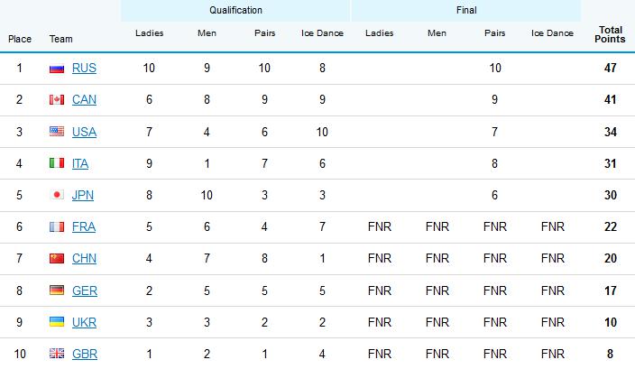Click the Total Points column header

tap(610, 34)
